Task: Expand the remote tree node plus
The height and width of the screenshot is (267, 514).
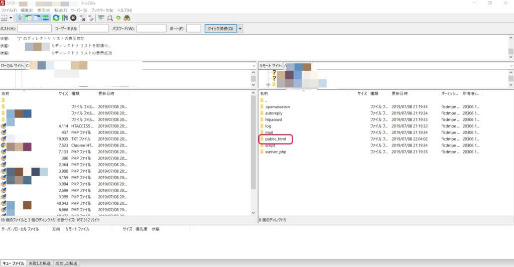Action: pos(268,84)
